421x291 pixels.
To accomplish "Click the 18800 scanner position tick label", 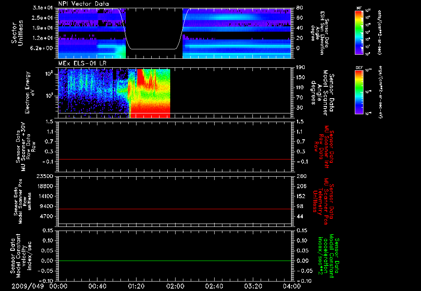I will [45, 186].
